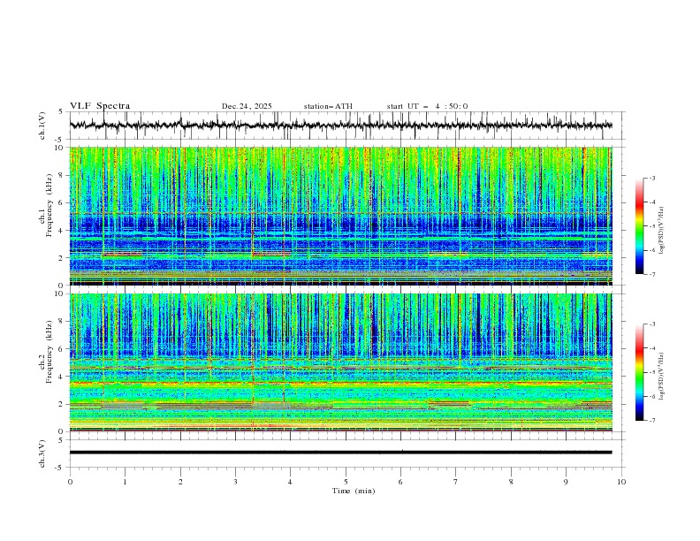Click the "ch.3(V)" axis label
The image size is (700, 541).
(x=42, y=453)
